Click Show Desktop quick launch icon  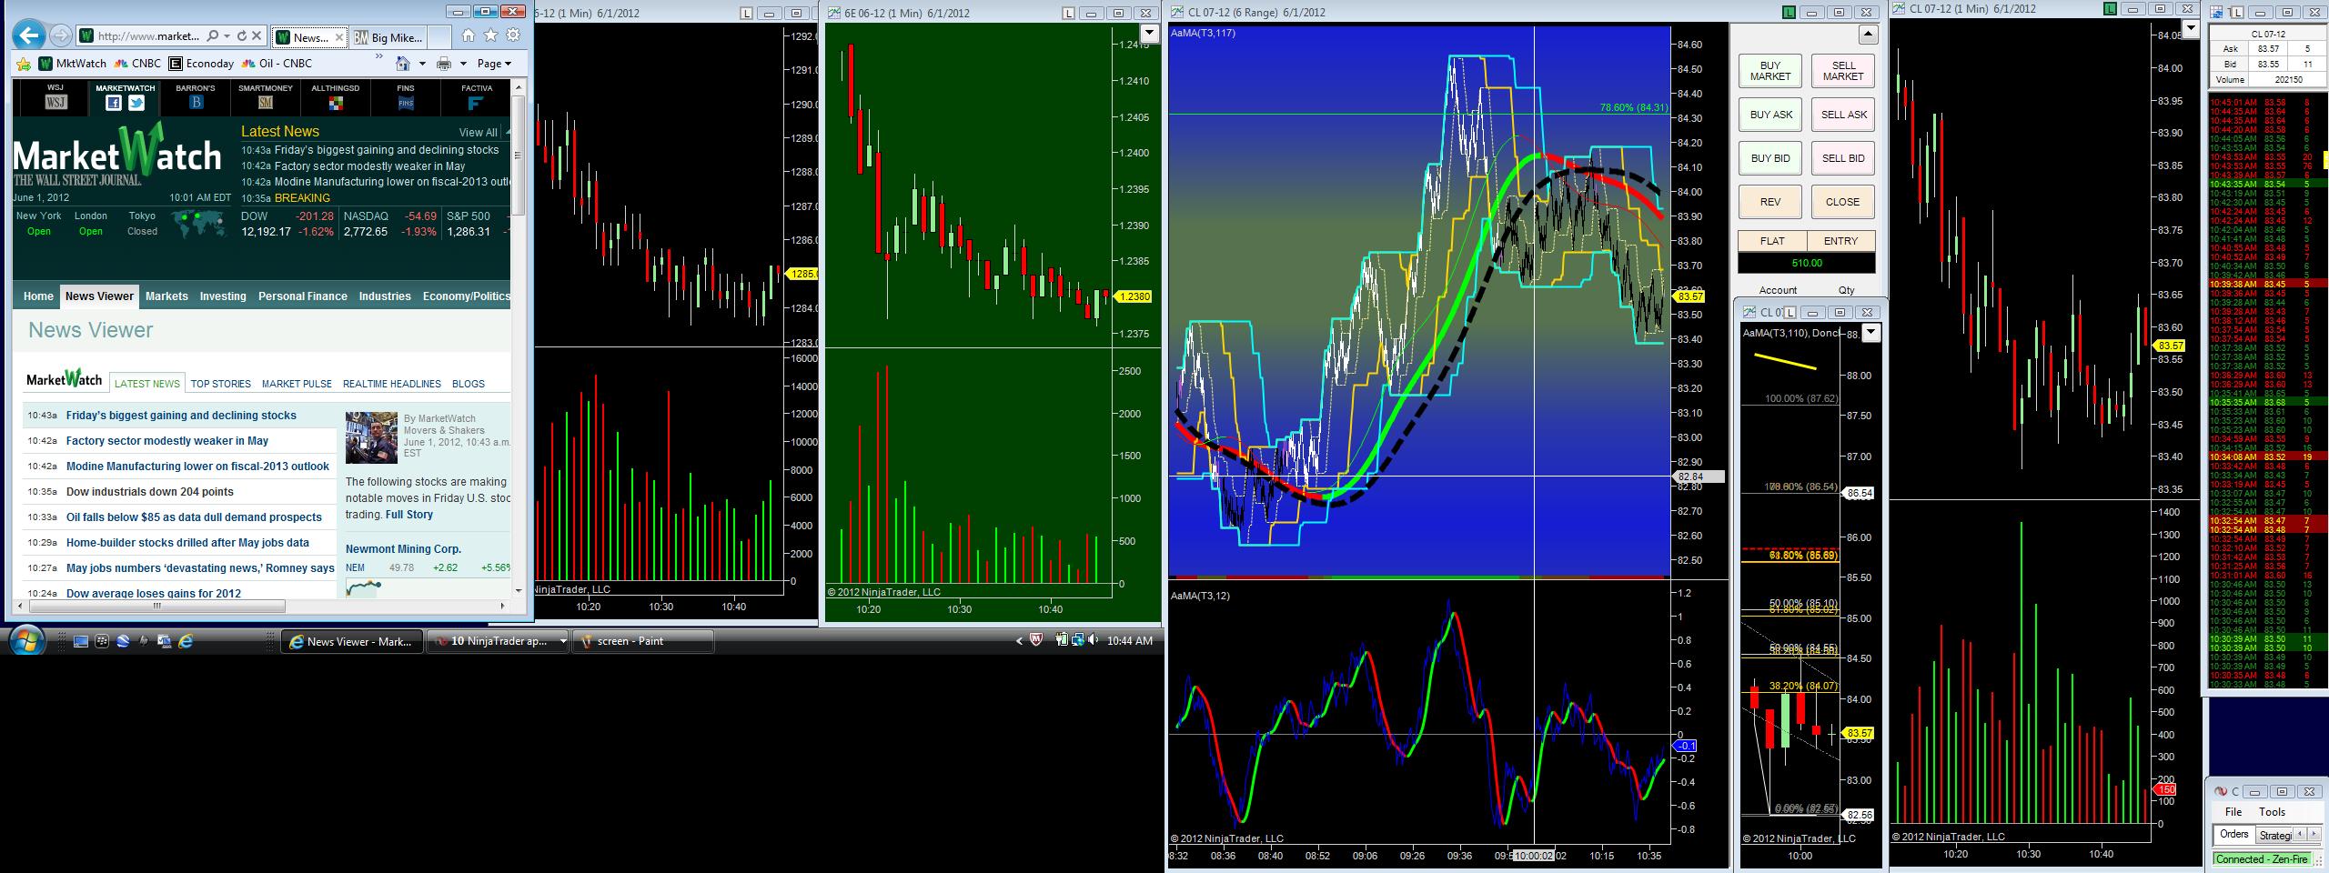tap(81, 641)
